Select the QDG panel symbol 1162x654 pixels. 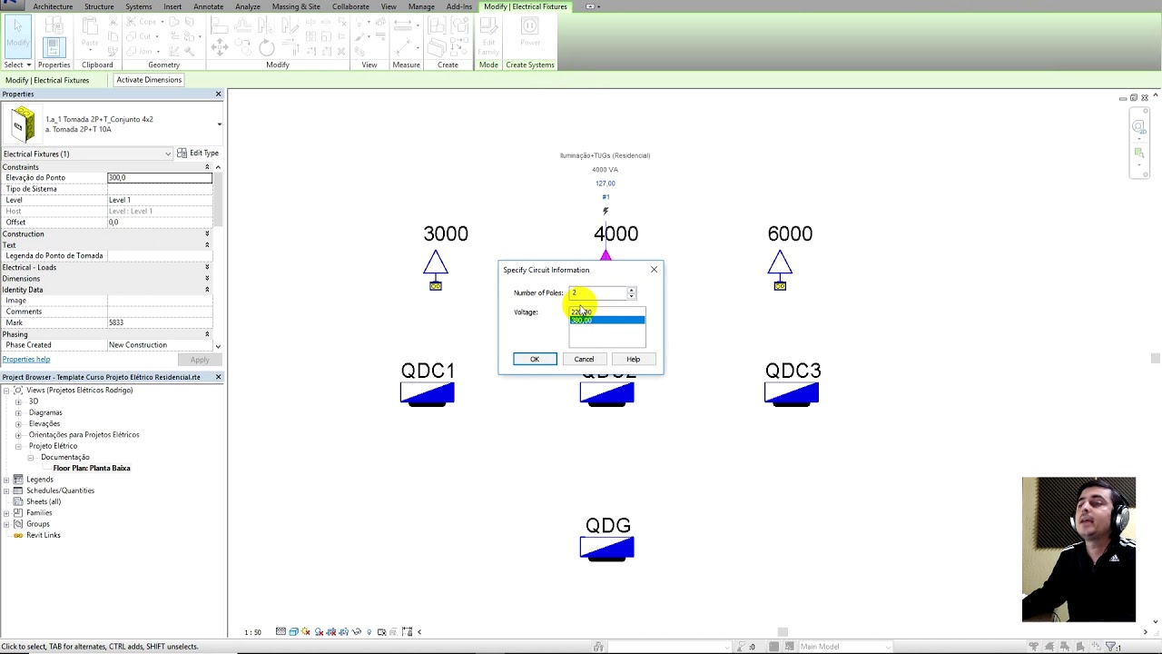pyautogui.click(x=607, y=549)
